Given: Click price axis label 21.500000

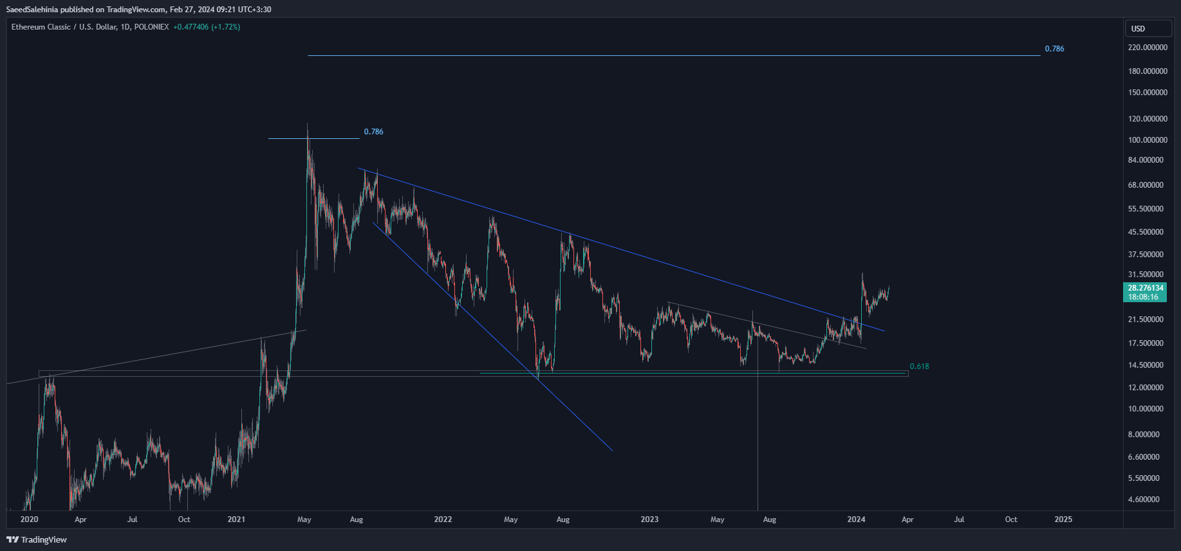Looking at the screenshot, I should (x=1146, y=320).
